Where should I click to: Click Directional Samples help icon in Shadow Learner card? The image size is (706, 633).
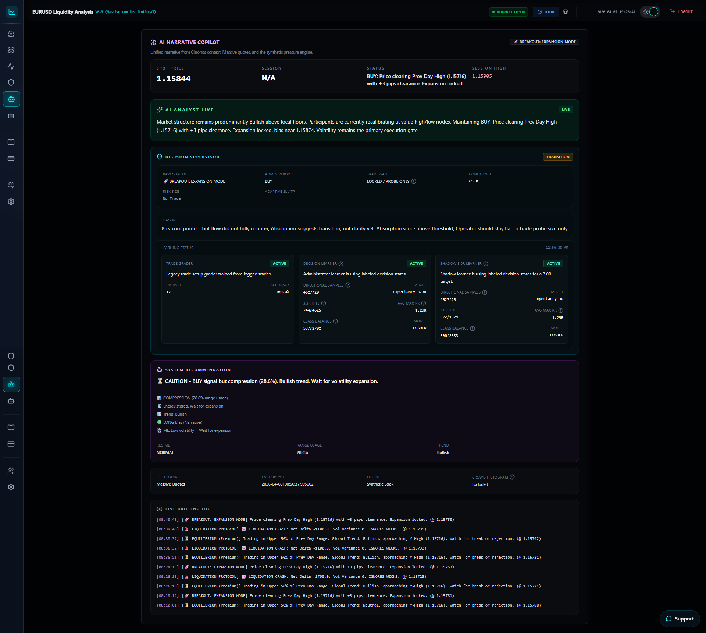pos(485,292)
